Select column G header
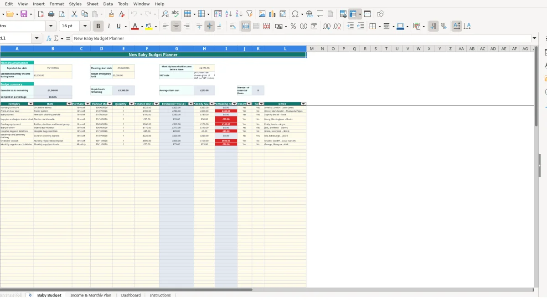This screenshot has width=547, height=307. 176,49
